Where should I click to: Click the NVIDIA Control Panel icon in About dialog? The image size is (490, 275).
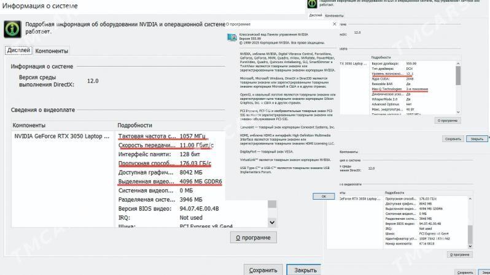pos(232,37)
